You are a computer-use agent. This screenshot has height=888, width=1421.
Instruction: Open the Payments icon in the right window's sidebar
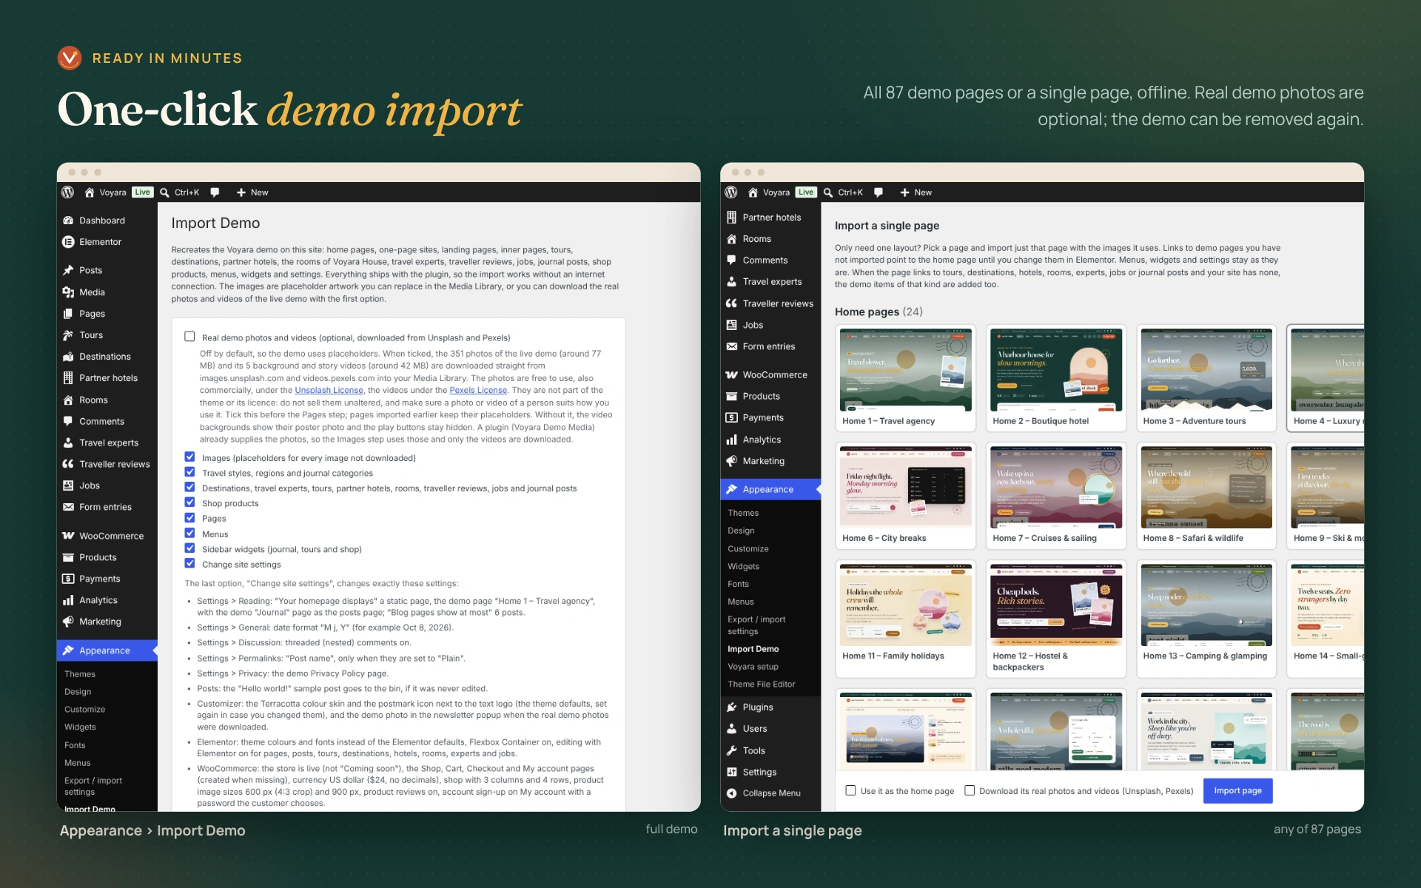(731, 418)
